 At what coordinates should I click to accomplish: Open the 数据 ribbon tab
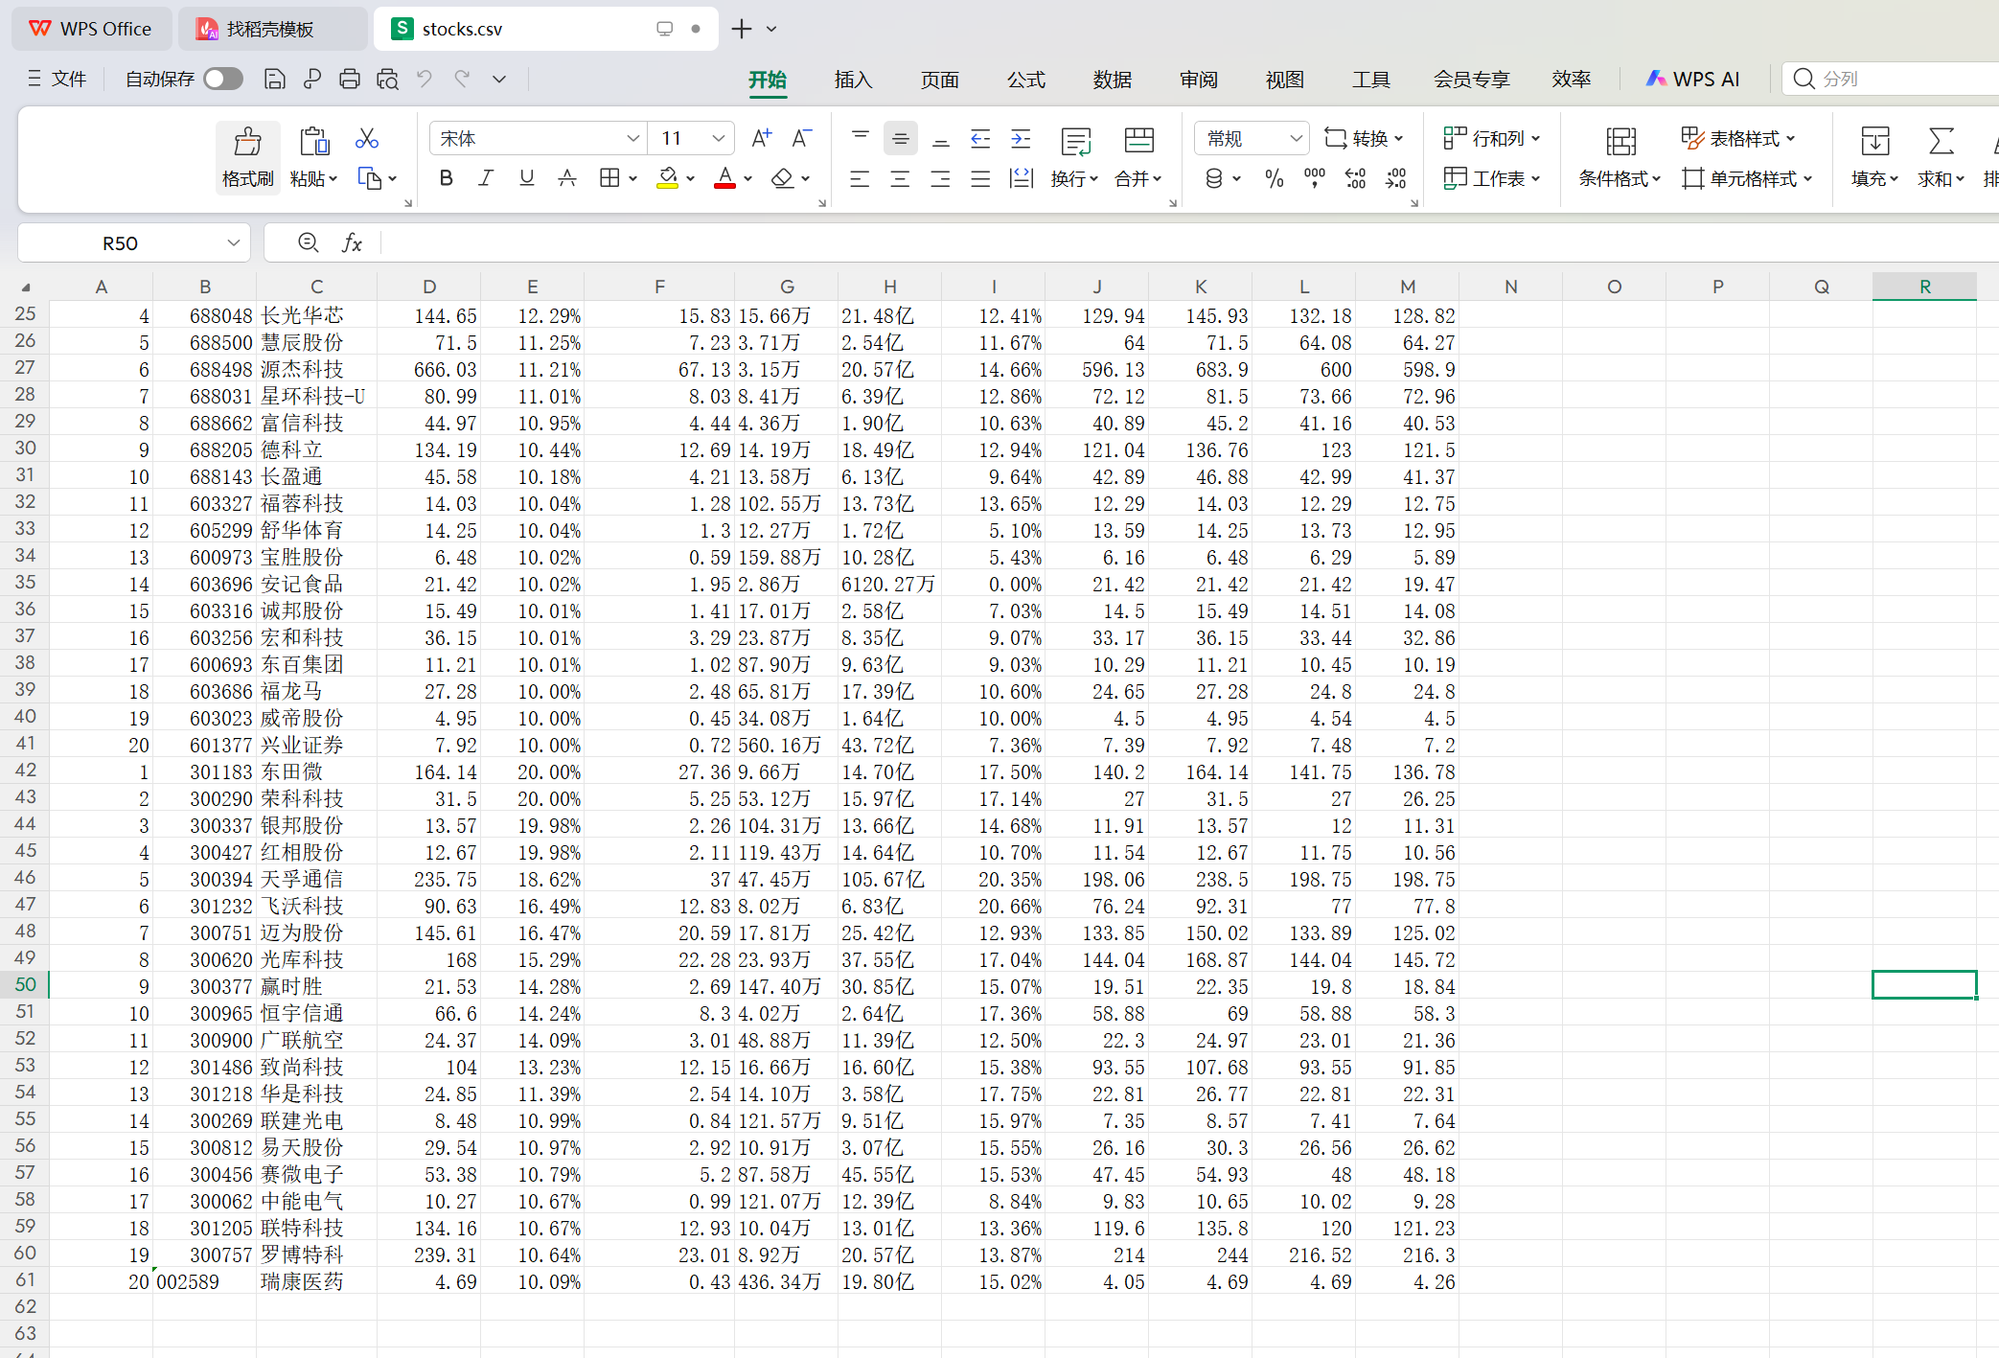1112,80
